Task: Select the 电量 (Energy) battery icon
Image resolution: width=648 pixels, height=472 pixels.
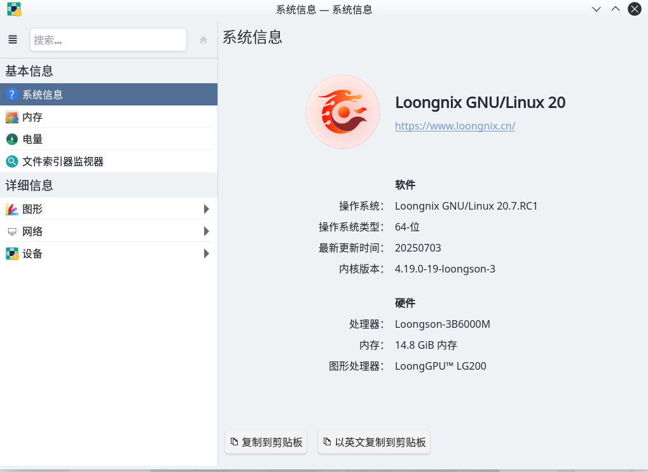Action: pos(12,139)
